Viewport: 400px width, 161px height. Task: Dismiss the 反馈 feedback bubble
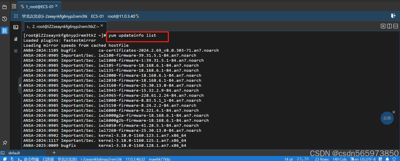point(394,112)
